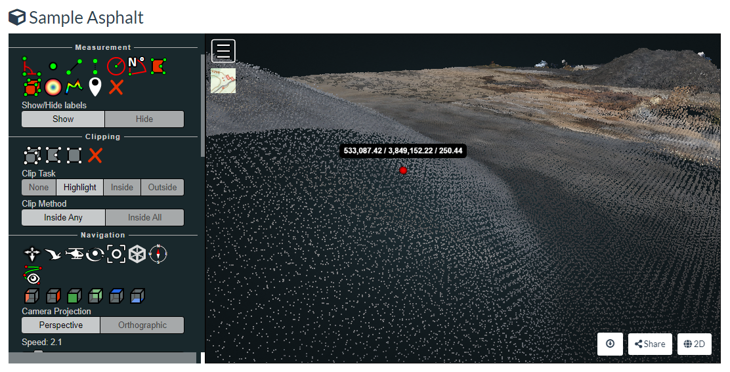Image resolution: width=730 pixels, height=372 pixels.
Task: Select the area measurement tool
Action: tap(158, 66)
